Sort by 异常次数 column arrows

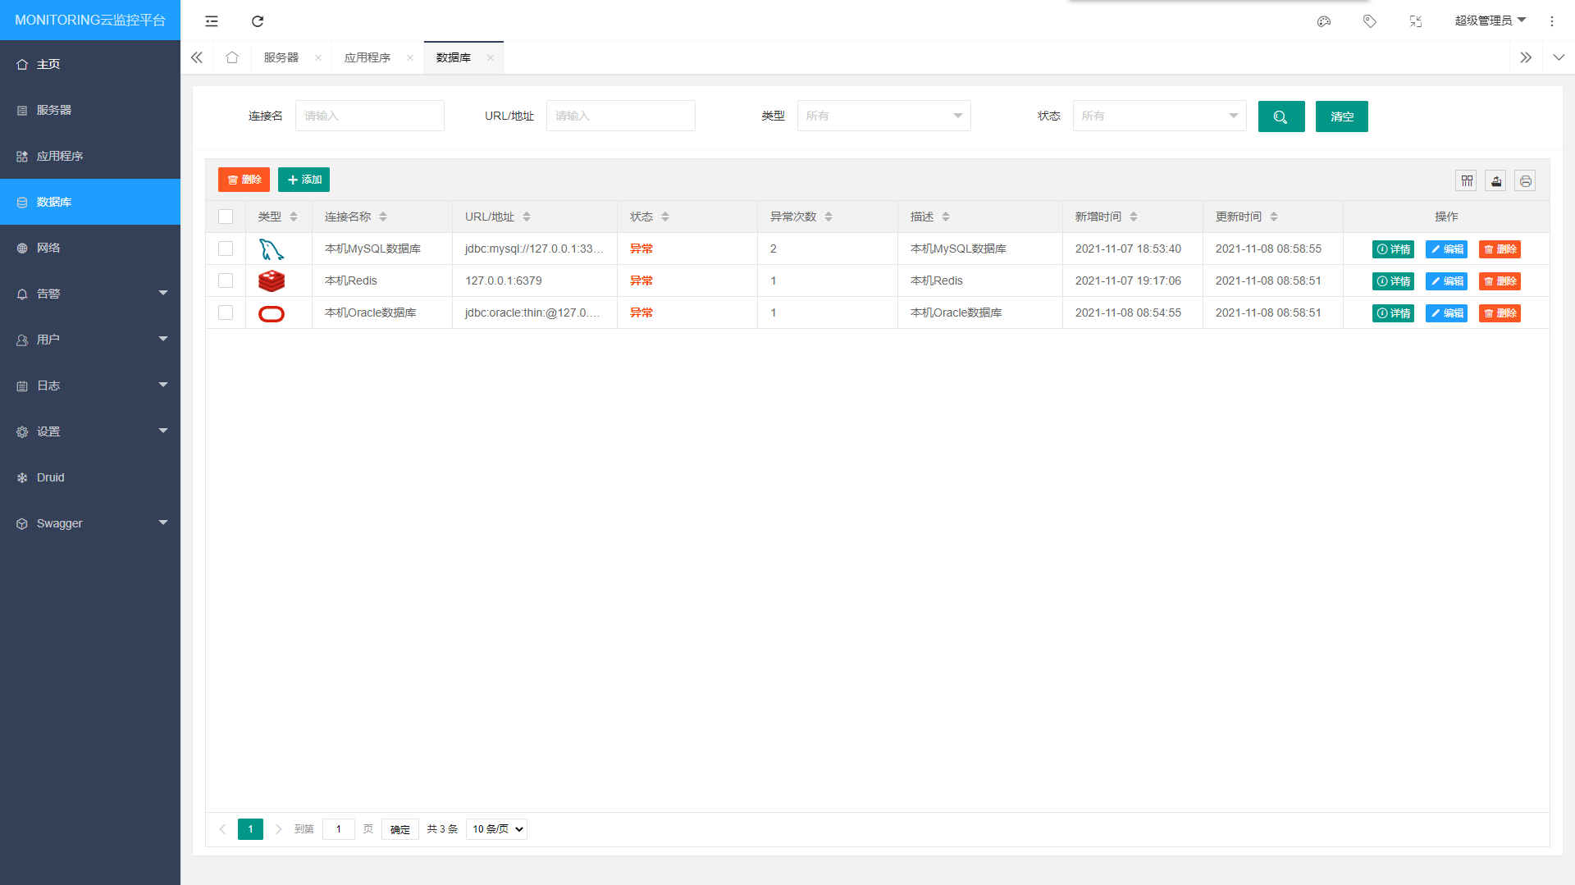[x=829, y=217]
